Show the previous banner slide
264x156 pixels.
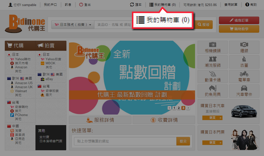(170, 108)
